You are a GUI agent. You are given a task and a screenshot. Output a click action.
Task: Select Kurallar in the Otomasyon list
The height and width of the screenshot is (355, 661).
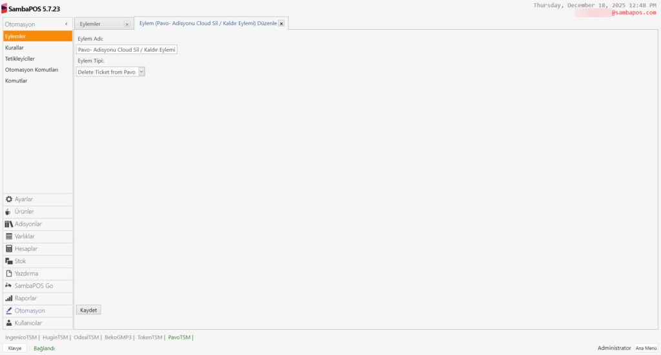15,47
